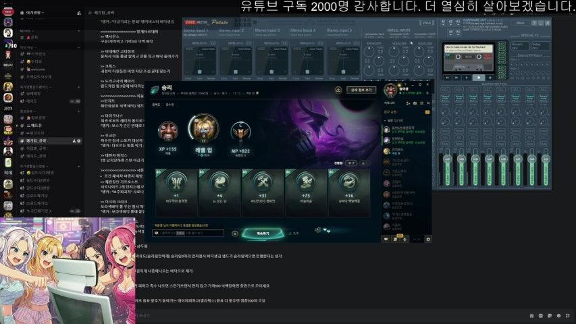Select the 진척도 tab
This screenshot has width=576, height=324.
pos(156,105)
